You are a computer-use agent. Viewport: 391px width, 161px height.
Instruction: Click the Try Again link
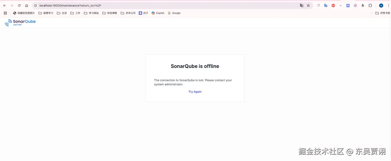tap(195, 92)
